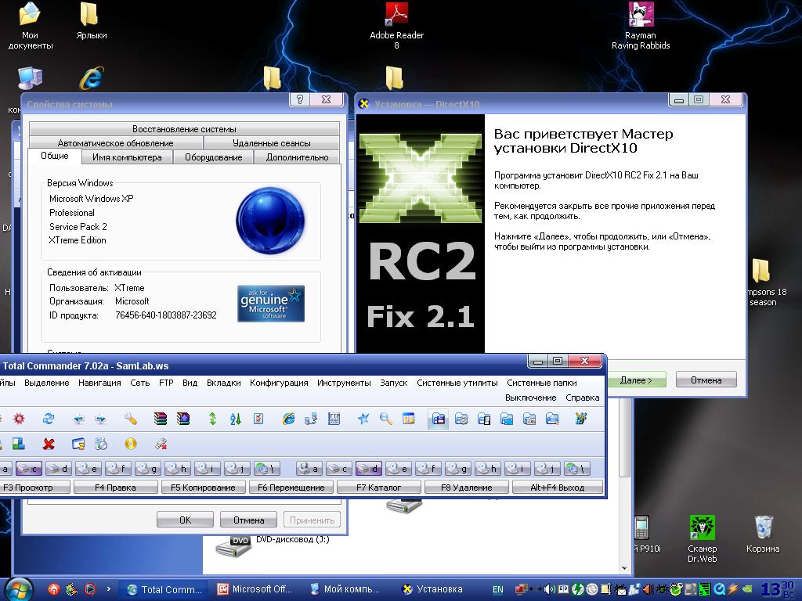
Task: Click Далее button in DirectX10 installer
Action: tap(636, 380)
